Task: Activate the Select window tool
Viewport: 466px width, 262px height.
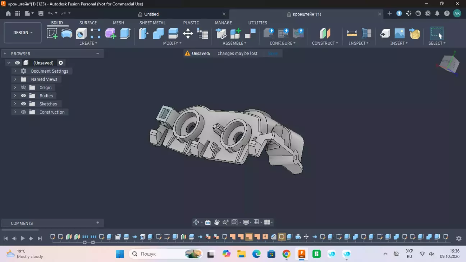Action: click(x=437, y=33)
